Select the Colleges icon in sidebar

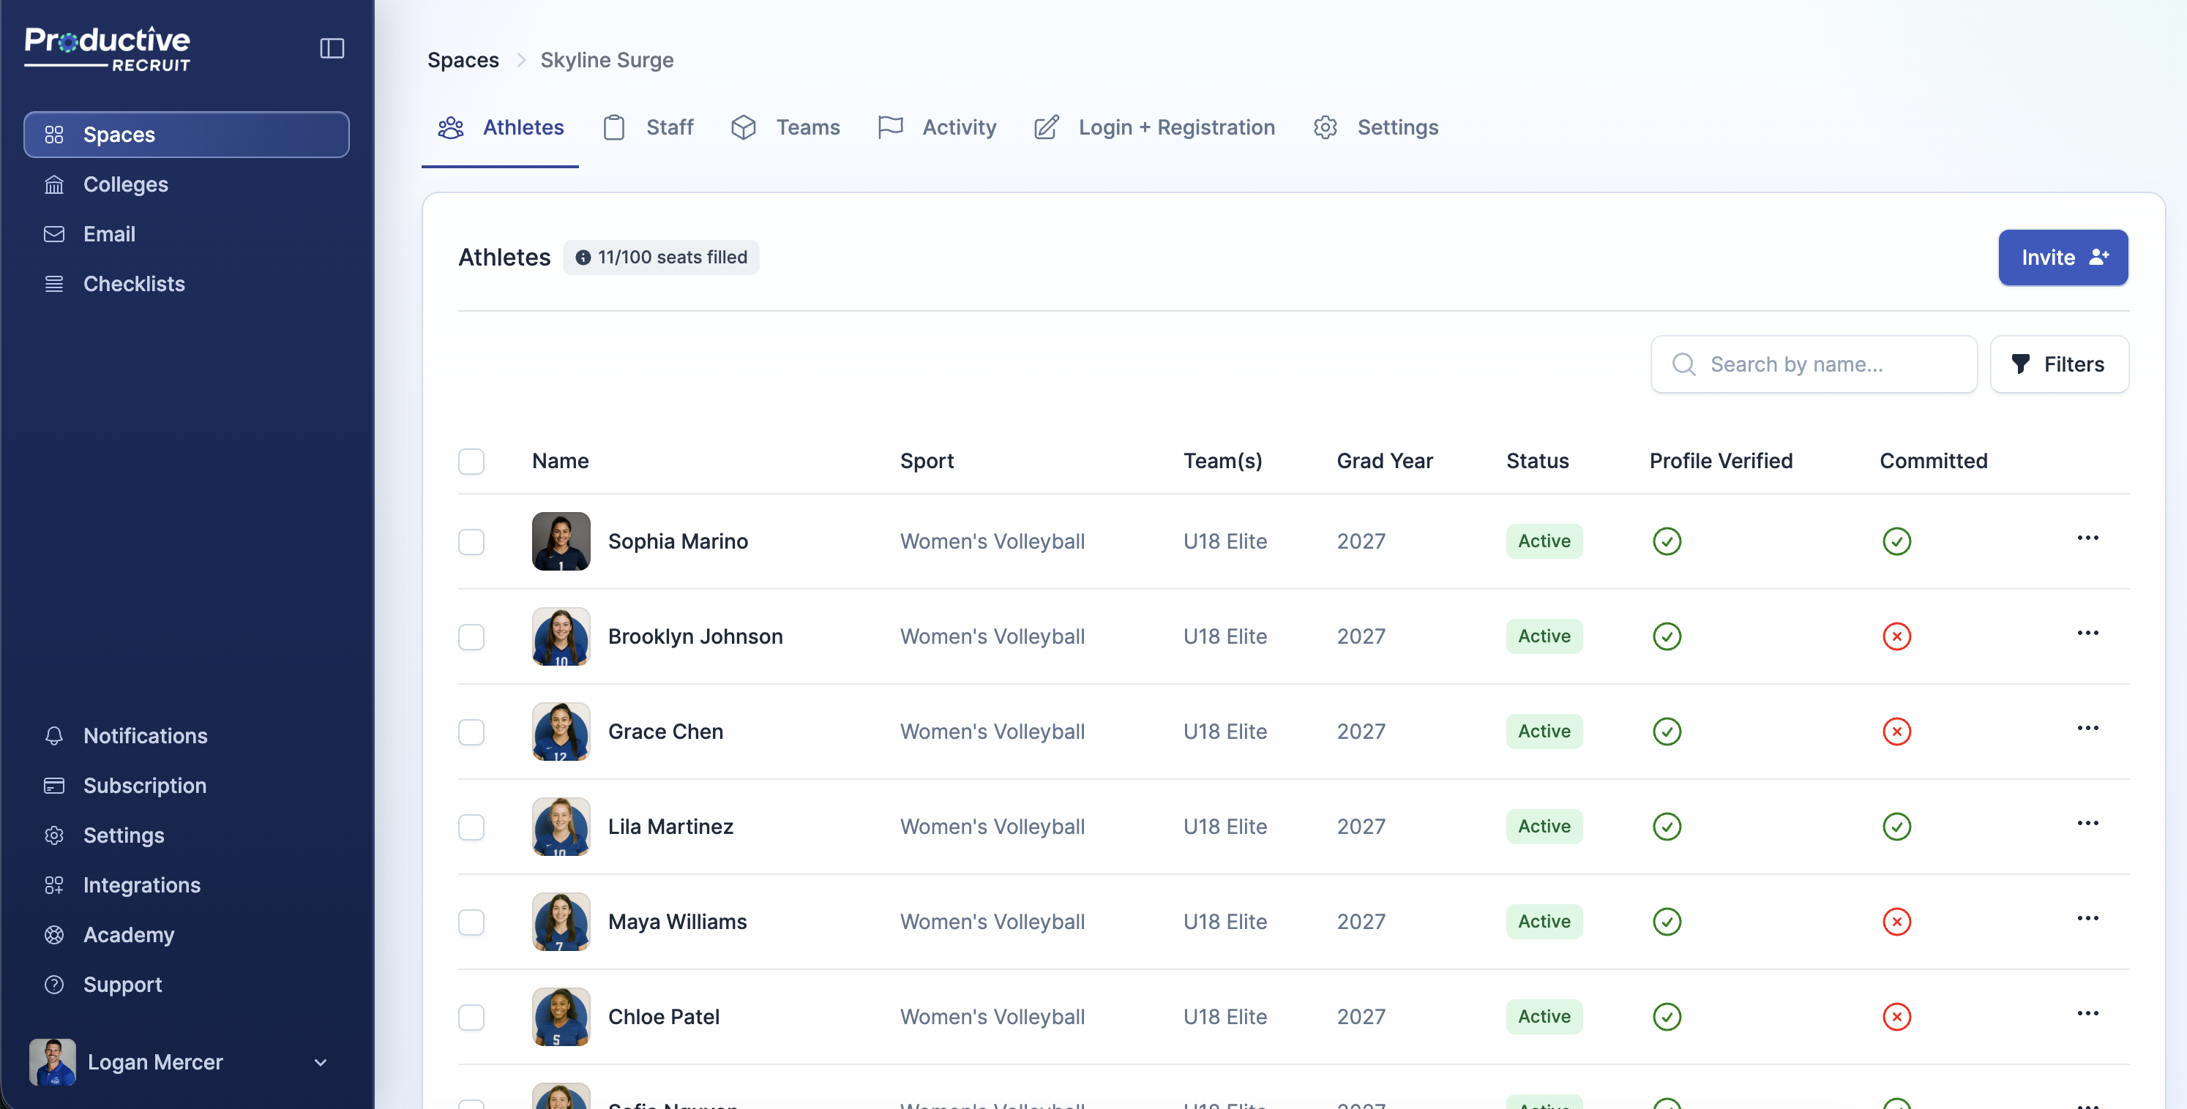[x=53, y=184]
